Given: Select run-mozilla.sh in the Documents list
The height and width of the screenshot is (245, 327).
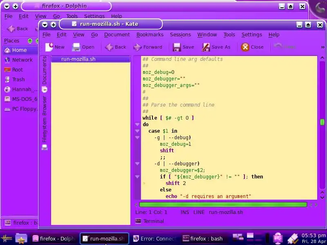Looking at the screenshot, I should [x=91, y=59].
